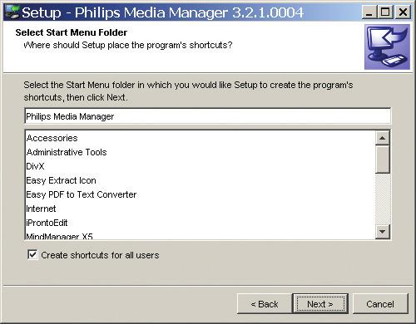
Task: Click the scroll up arrow of folder list
Action: tap(383, 138)
